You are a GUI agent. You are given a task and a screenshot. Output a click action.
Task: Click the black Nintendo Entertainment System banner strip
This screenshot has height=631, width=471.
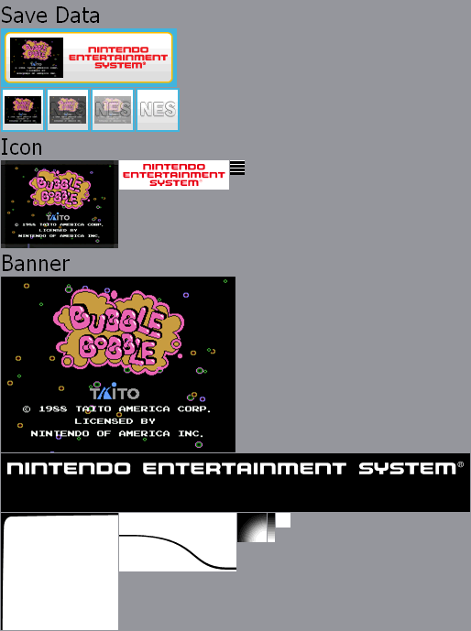tap(235, 483)
